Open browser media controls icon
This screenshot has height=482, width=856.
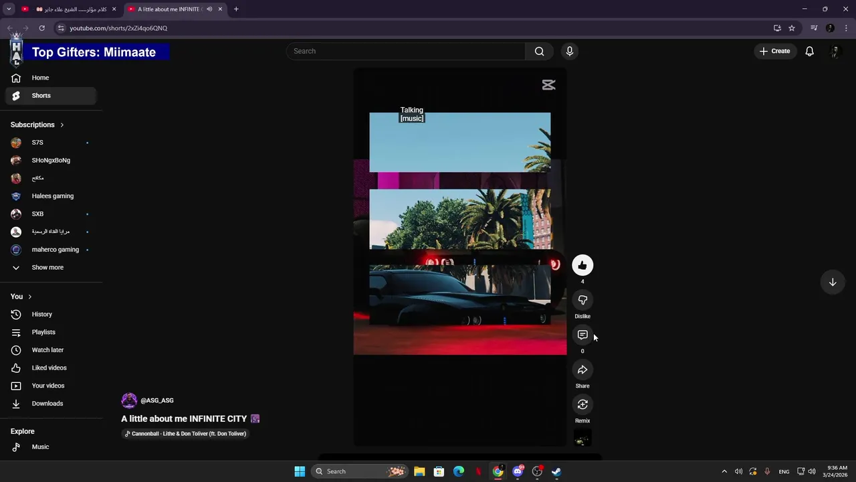tap(814, 28)
